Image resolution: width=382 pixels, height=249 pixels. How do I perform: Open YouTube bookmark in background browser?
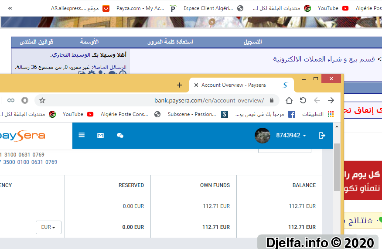(333, 8)
